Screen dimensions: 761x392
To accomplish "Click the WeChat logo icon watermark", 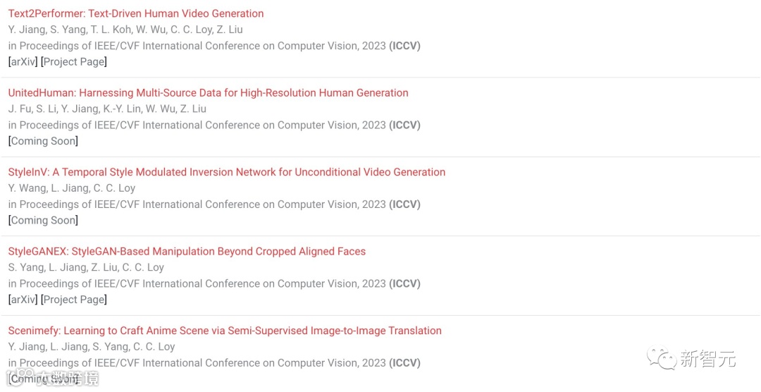I will pyautogui.click(x=662, y=358).
